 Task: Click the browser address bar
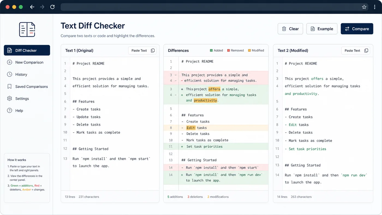coord(214,7)
